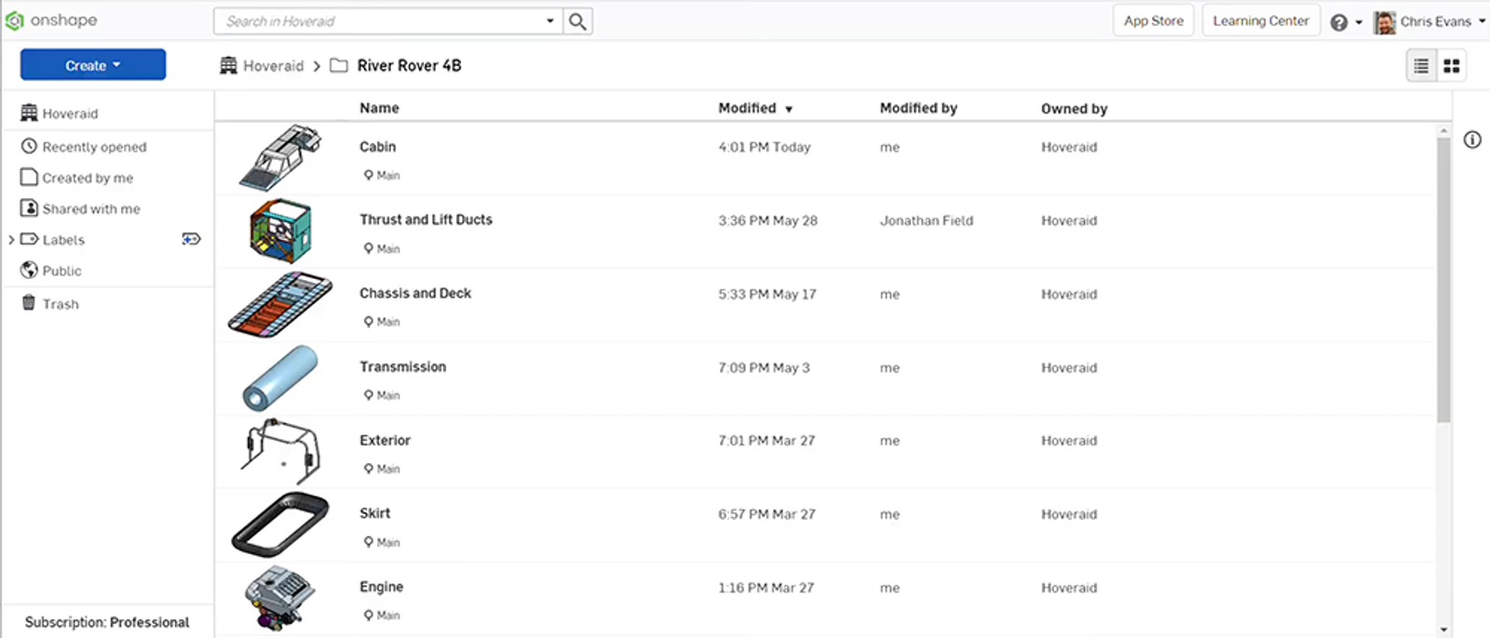Open the details info panel icon
Screen dimensions: 1490x638
1472,140
